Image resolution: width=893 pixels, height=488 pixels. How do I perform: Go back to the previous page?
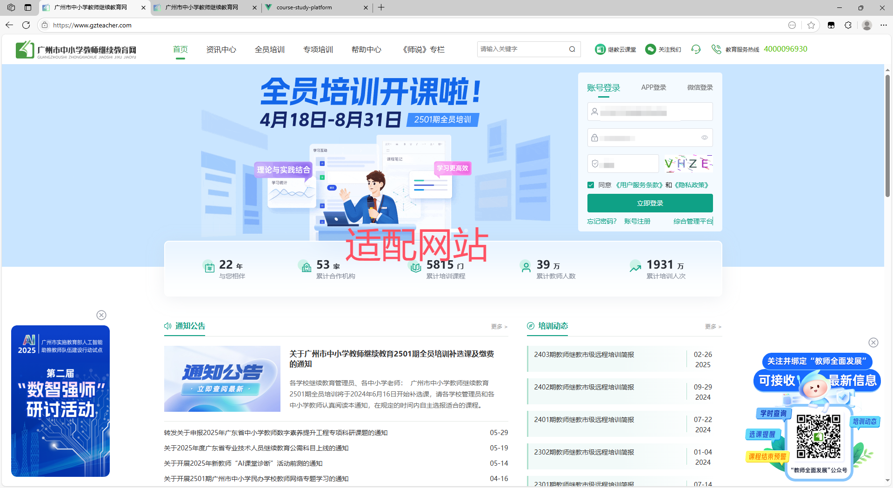point(9,25)
